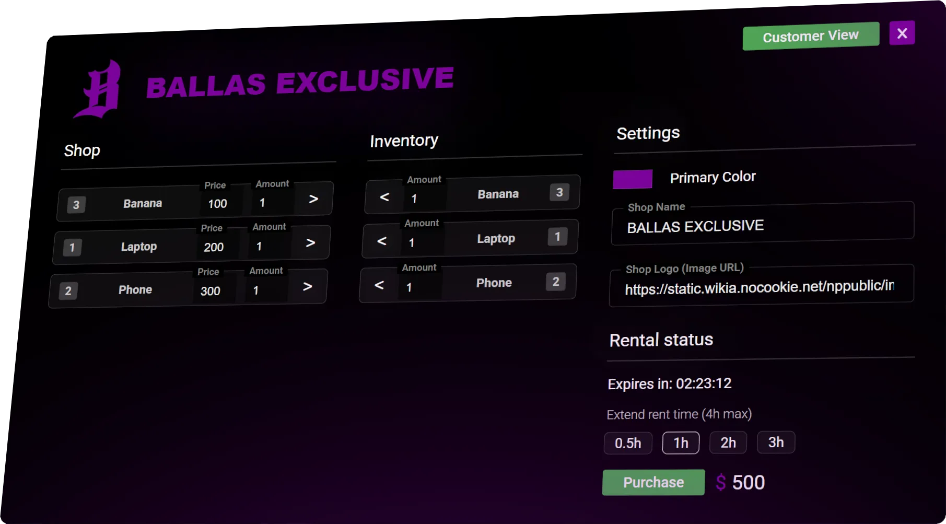The width and height of the screenshot is (946, 524).
Task: Open the Primary Color purple swatch
Action: coord(633,179)
